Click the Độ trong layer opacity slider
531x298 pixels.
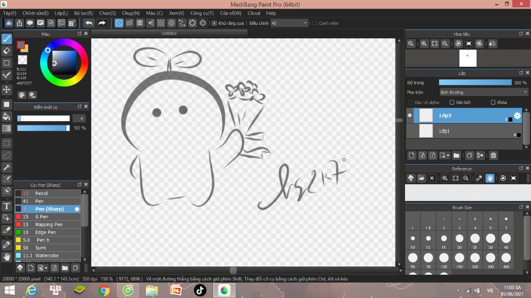[x=475, y=82]
